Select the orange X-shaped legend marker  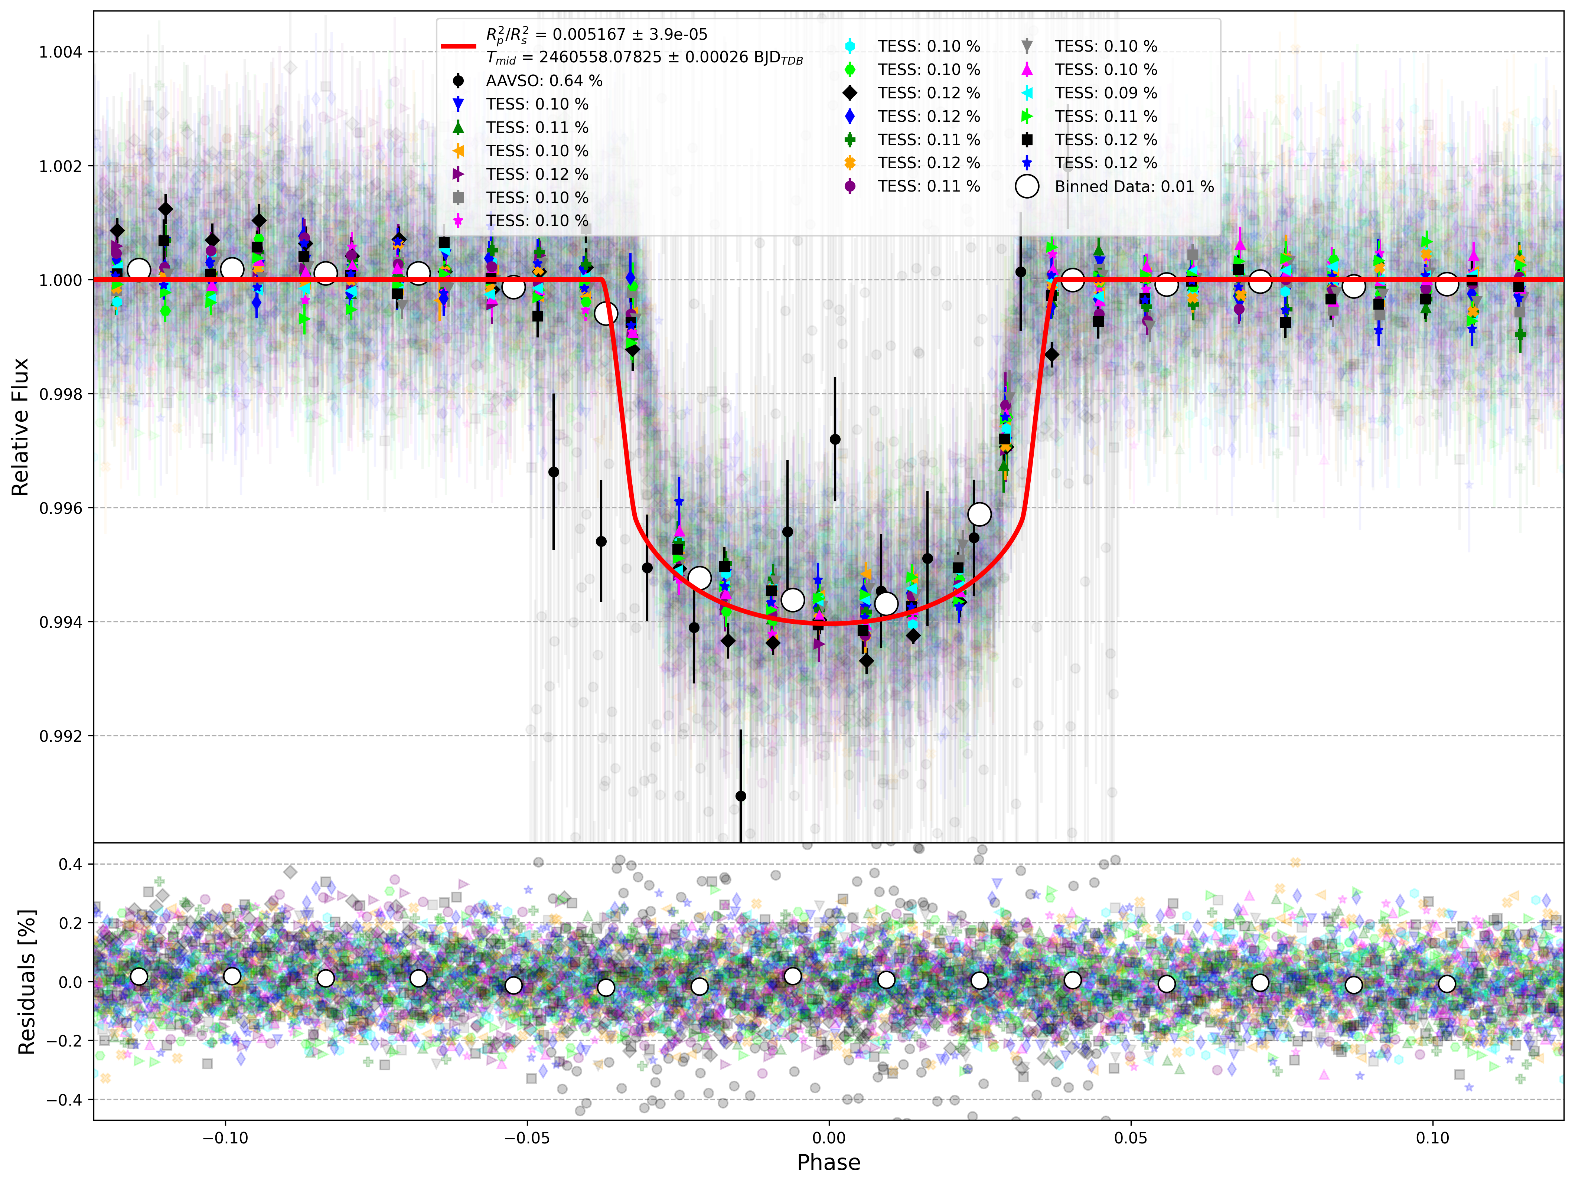850,163
